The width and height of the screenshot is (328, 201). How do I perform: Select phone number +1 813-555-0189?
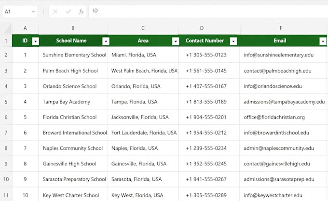(x=206, y=102)
